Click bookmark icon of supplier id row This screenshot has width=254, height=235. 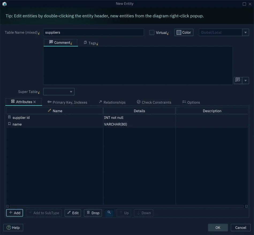(9, 117)
